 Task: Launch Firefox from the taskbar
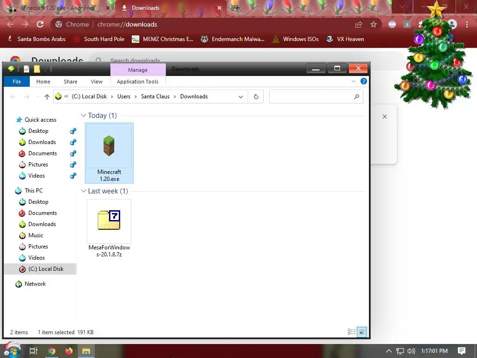(x=69, y=351)
